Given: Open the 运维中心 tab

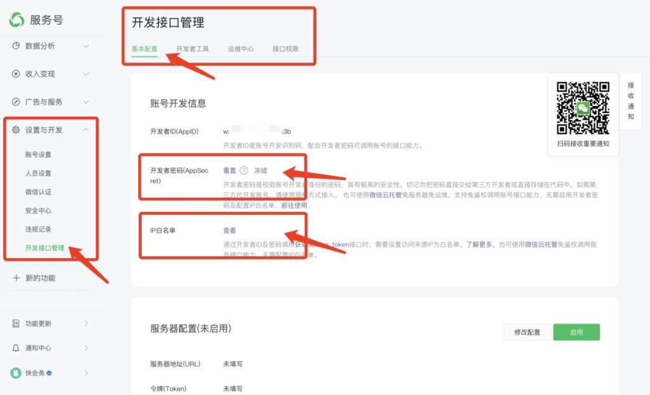Looking at the screenshot, I should coord(241,49).
